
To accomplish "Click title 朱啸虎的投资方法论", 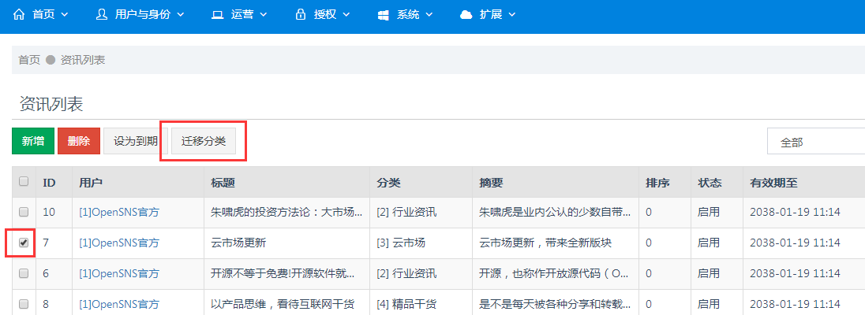I will pyautogui.click(x=286, y=212).
